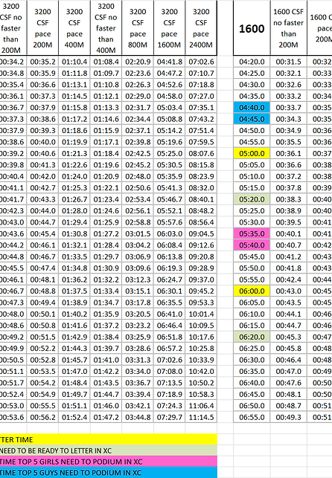Select header '3200 CSF pace 800M'
The height and width of the screenshot is (478, 332).
pos(138,28)
